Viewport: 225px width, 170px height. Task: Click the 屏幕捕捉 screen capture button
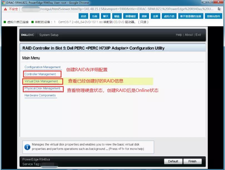[131, 16]
